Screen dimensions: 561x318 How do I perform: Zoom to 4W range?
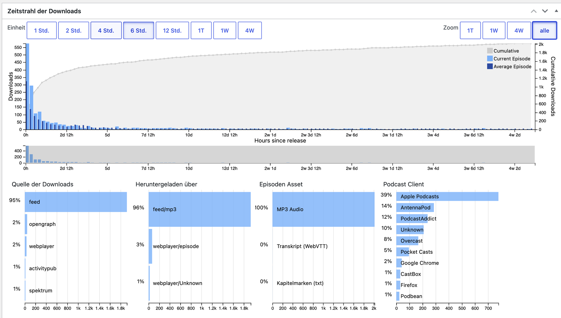click(x=519, y=30)
